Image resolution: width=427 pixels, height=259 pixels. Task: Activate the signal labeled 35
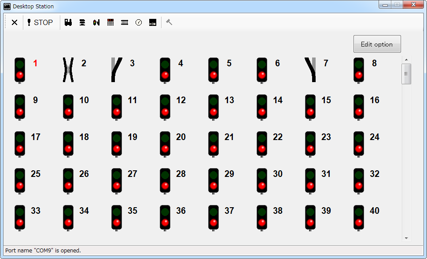pyautogui.click(x=117, y=218)
